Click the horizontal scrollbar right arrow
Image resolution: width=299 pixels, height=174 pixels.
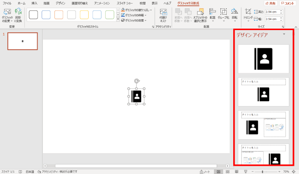(x=227, y=166)
